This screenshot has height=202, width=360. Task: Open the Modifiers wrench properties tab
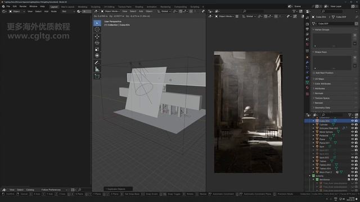(x=308, y=62)
